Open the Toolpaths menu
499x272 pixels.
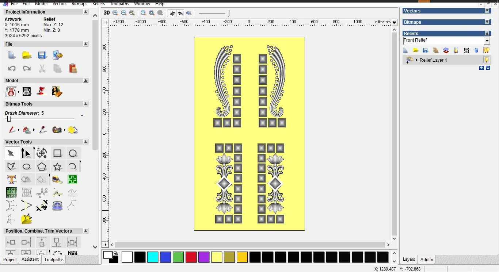(x=119, y=4)
